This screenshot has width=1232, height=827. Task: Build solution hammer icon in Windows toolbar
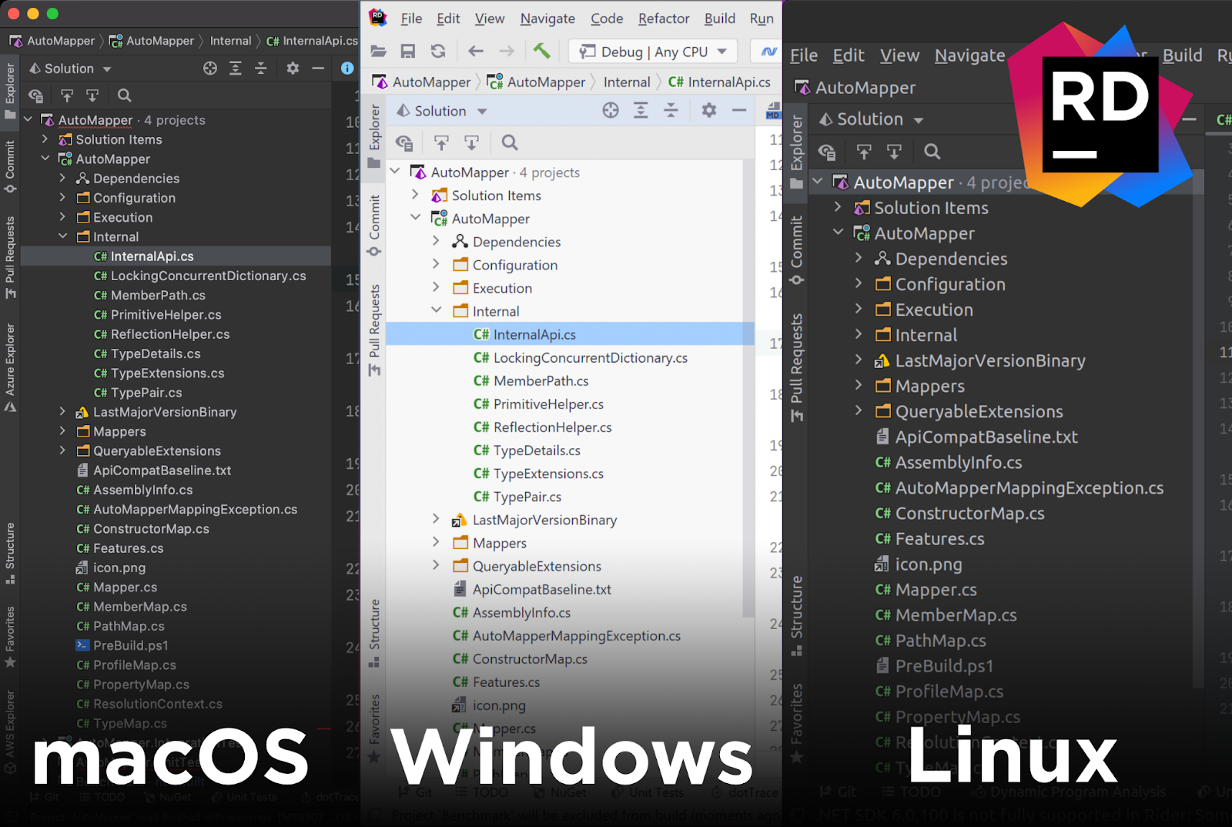(542, 51)
